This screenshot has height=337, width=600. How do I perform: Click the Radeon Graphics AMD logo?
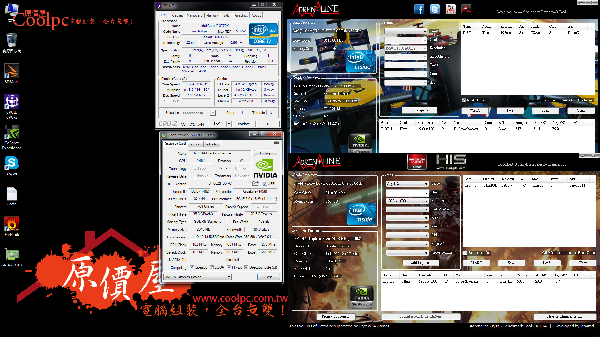click(x=417, y=162)
